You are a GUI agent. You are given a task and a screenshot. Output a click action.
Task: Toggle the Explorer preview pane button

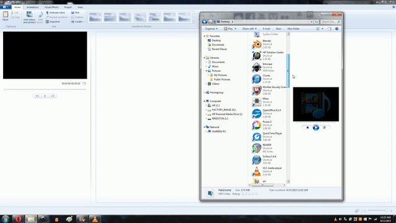[x=329, y=29]
